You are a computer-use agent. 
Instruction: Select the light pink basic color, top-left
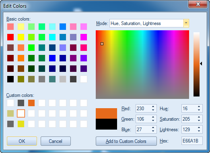click(x=10, y=27)
